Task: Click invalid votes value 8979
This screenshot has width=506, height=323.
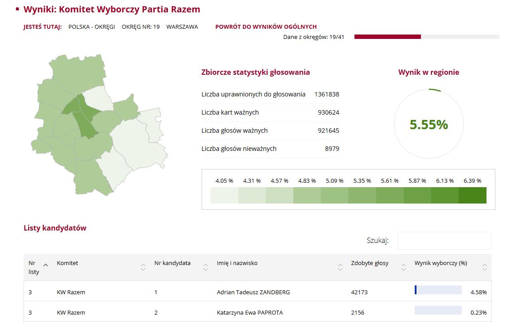Action: coord(332,149)
